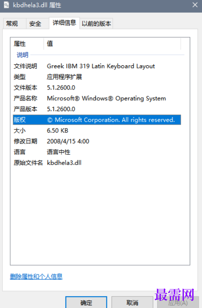Image resolution: width=202 pixels, height=308 pixels.
Task: Open the 以前的版本 tab
Action: (x=96, y=24)
